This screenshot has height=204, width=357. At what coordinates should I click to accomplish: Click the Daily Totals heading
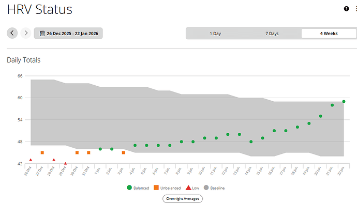[23, 60]
